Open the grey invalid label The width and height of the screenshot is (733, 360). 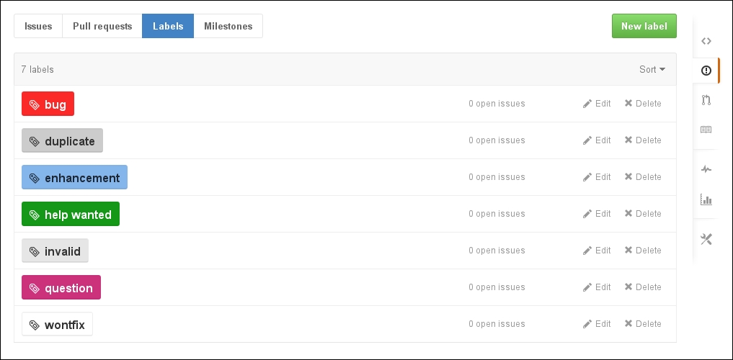(x=55, y=251)
